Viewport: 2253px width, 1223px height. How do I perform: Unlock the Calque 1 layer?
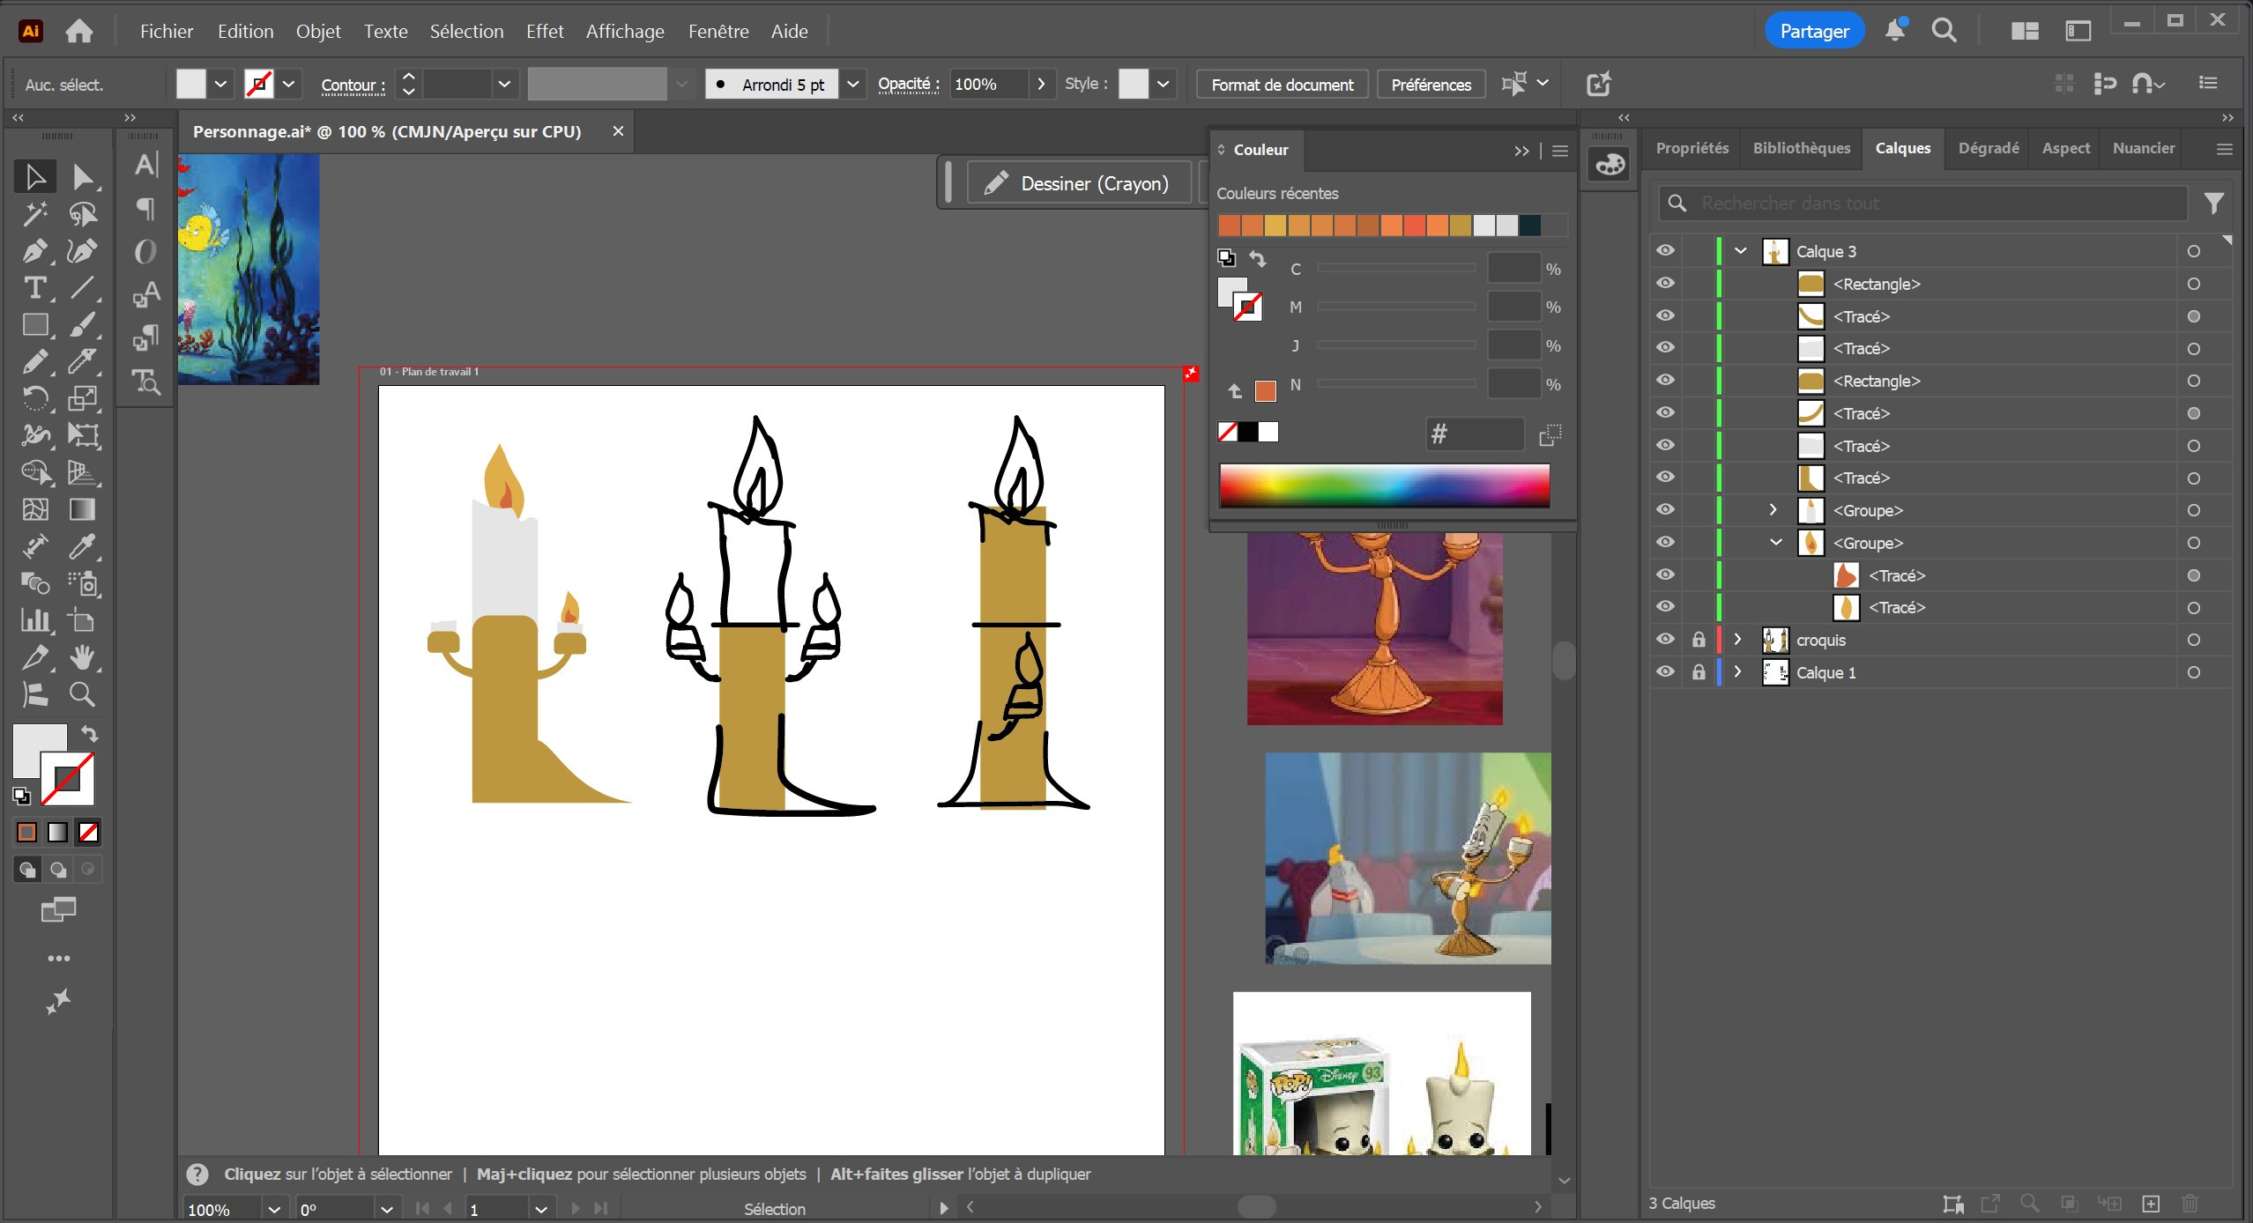(1699, 672)
